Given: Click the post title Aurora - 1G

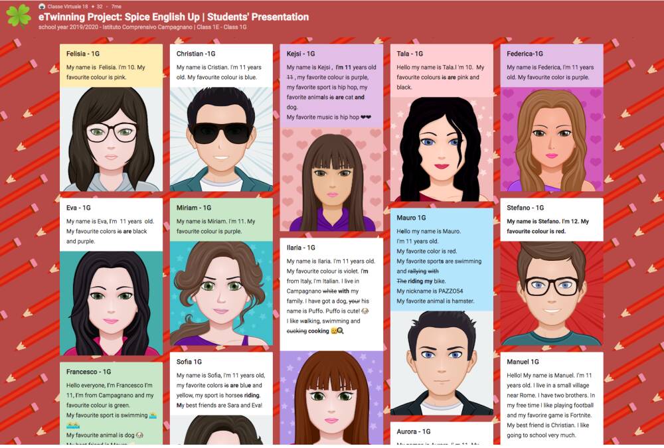Looking at the screenshot, I should 413,431.
